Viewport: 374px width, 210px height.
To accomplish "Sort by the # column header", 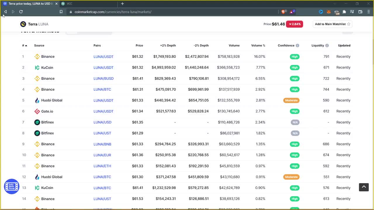I will pos(25,45).
